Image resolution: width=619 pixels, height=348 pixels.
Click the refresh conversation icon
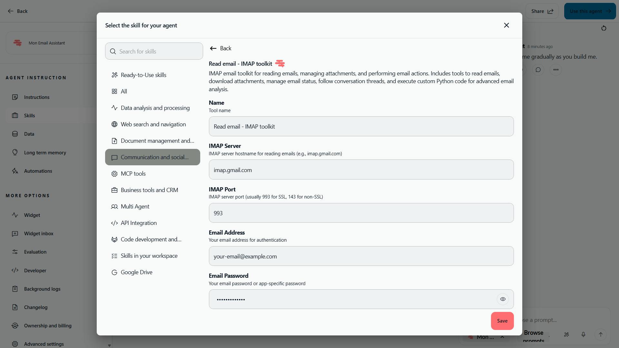[604, 28]
